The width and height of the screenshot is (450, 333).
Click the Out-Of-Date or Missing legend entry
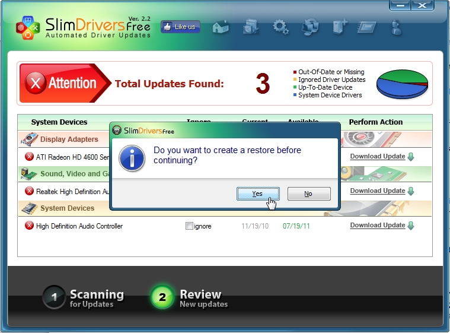click(x=328, y=72)
